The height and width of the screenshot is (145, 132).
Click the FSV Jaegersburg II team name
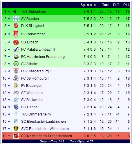coord(36,71)
